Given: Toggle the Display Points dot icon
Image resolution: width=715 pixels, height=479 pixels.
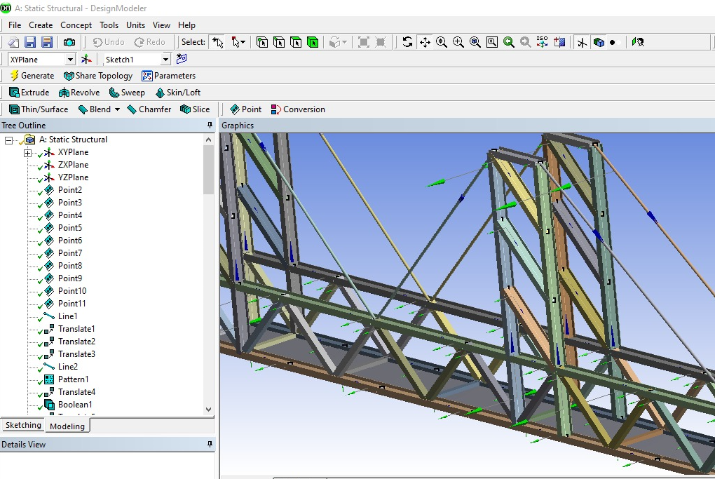Looking at the screenshot, I should pyautogui.click(x=613, y=42).
